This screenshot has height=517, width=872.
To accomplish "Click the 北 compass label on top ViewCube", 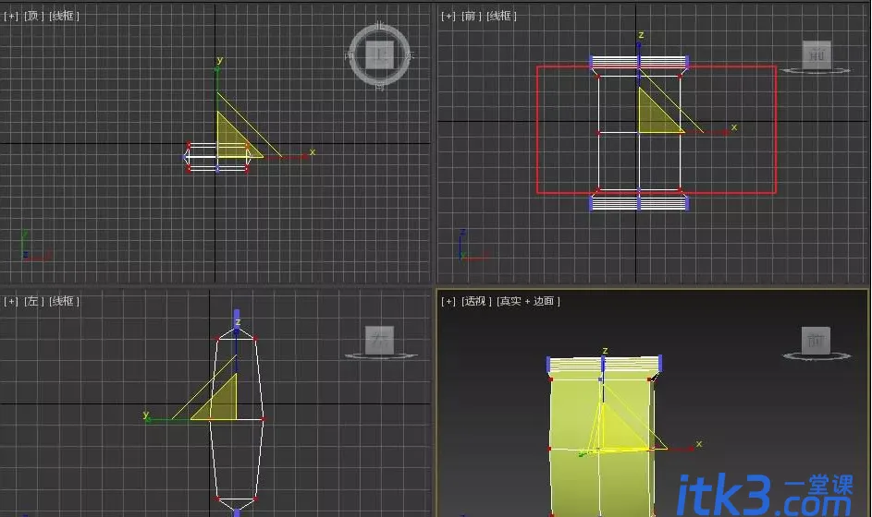I will point(380,26).
